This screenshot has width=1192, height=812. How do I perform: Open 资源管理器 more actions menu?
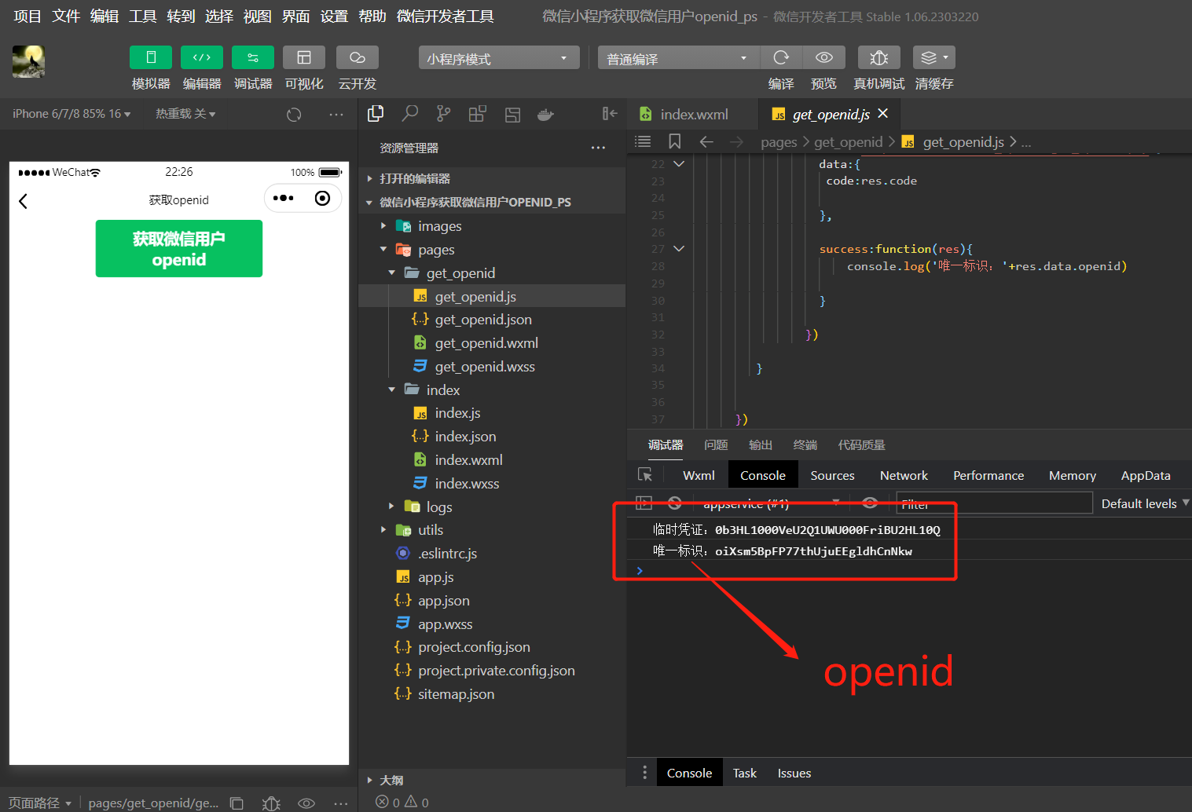[598, 148]
